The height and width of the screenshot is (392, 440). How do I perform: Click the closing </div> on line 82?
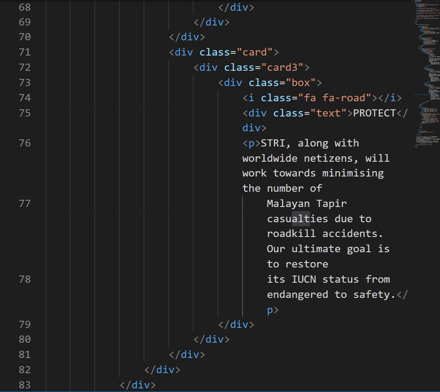pos(162,370)
